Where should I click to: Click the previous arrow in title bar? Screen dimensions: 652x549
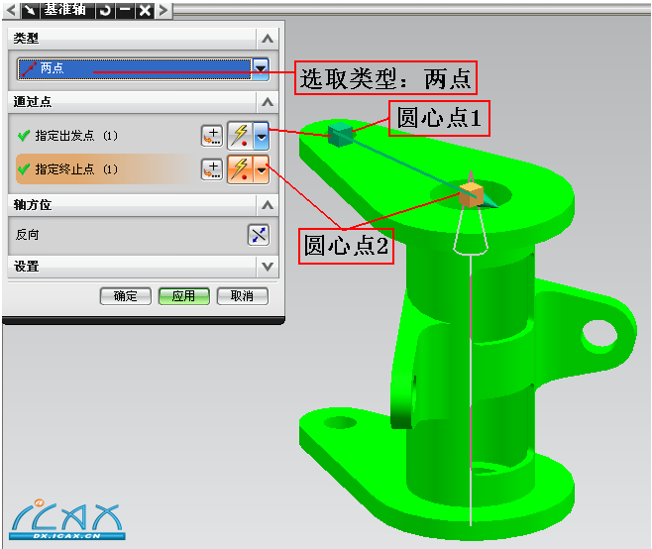(10, 10)
